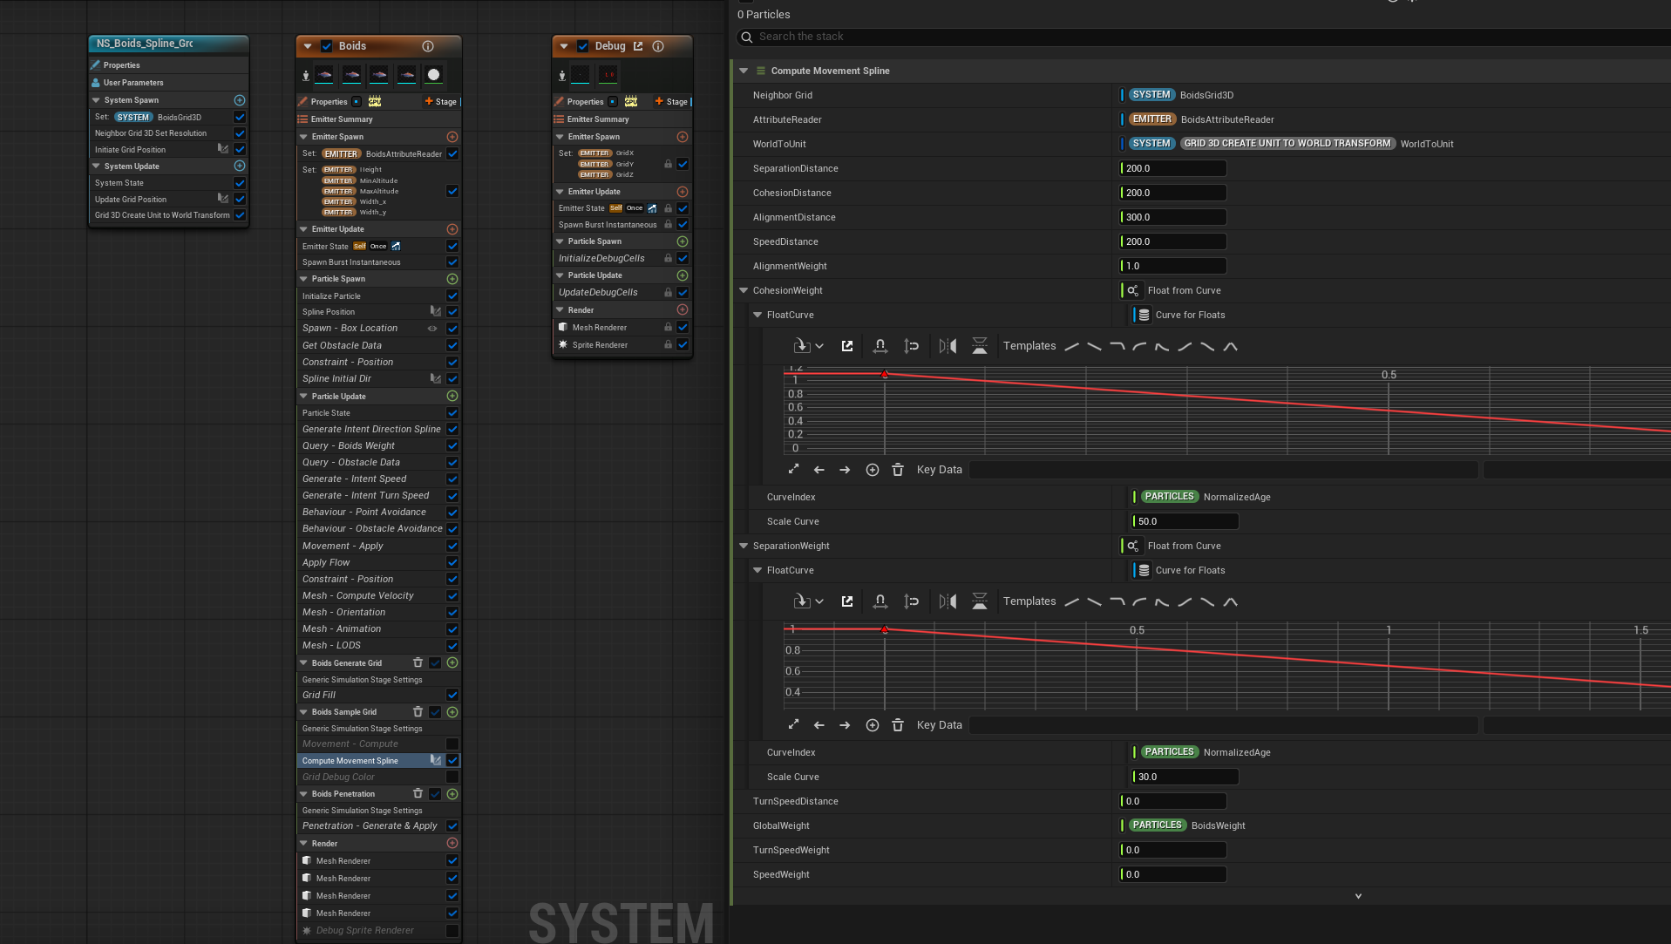This screenshot has width=1671, height=944.
Task: Open Emitter Summary in the Debug emitter
Action: coord(598,119)
